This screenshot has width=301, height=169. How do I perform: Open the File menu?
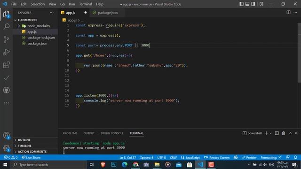pos(14,4)
